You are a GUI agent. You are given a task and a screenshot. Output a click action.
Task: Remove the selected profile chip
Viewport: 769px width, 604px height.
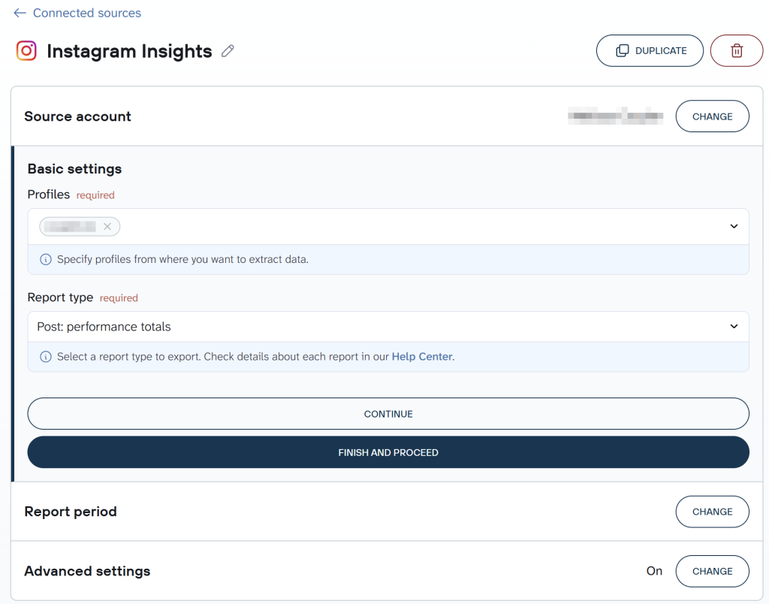click(107, 226)
